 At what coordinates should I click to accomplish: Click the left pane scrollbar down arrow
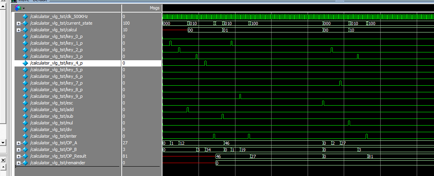pos(3,142)
